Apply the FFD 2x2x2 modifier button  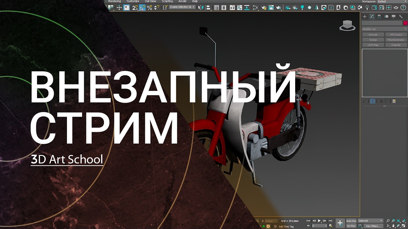point(396,35)
